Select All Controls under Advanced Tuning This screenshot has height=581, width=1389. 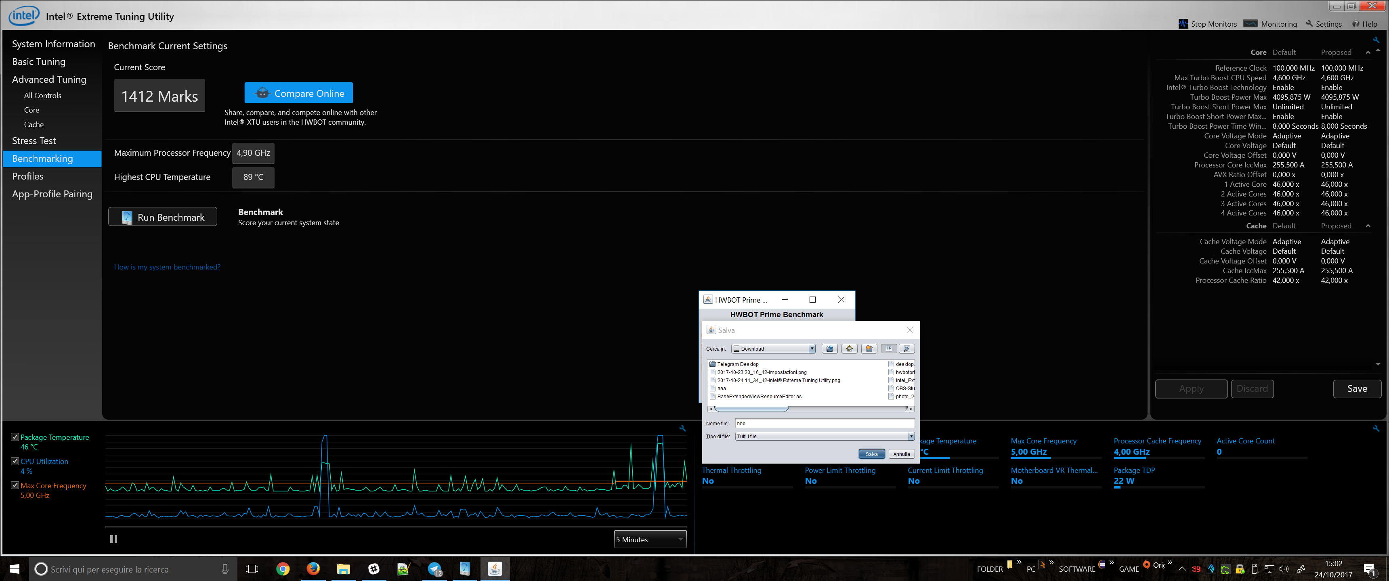pos(42,95)
